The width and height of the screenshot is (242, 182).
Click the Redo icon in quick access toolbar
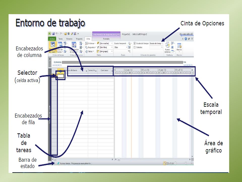(61, 34)
